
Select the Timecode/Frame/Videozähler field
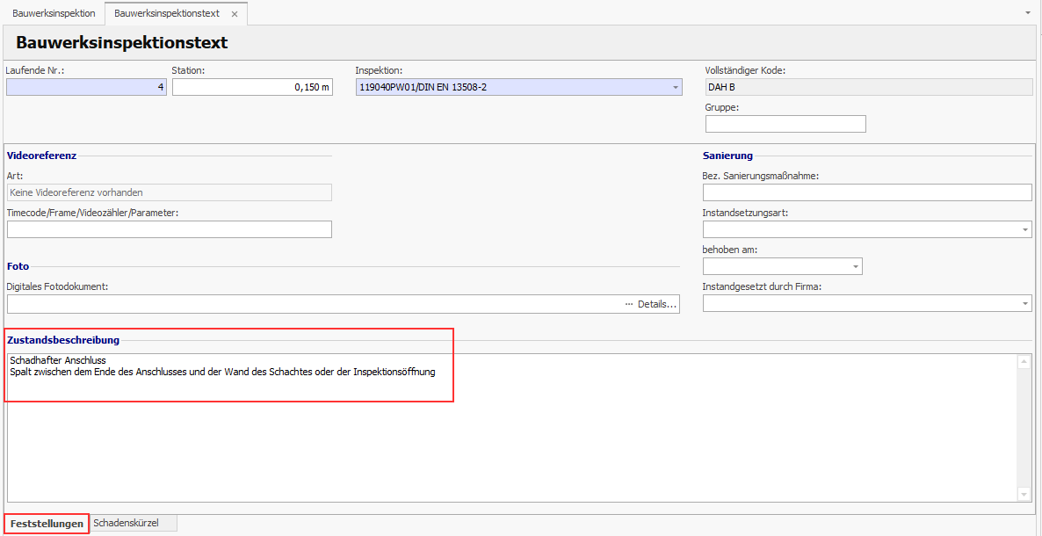169,229
